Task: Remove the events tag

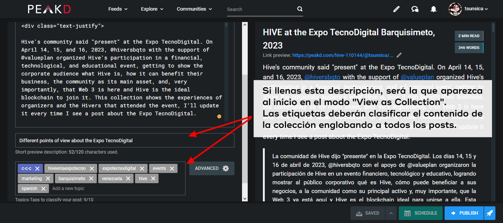Action: pos(172,168)
